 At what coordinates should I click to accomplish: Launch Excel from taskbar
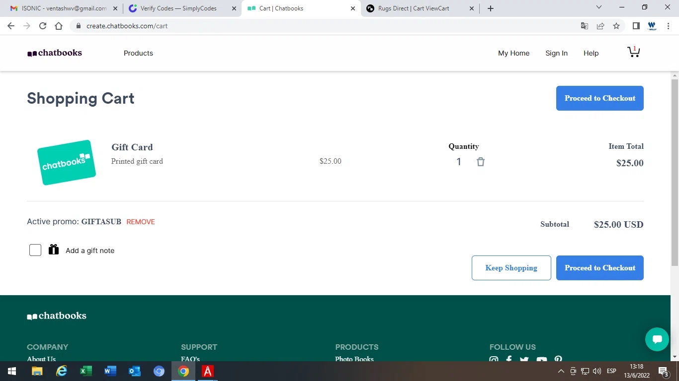click(86, 371)
